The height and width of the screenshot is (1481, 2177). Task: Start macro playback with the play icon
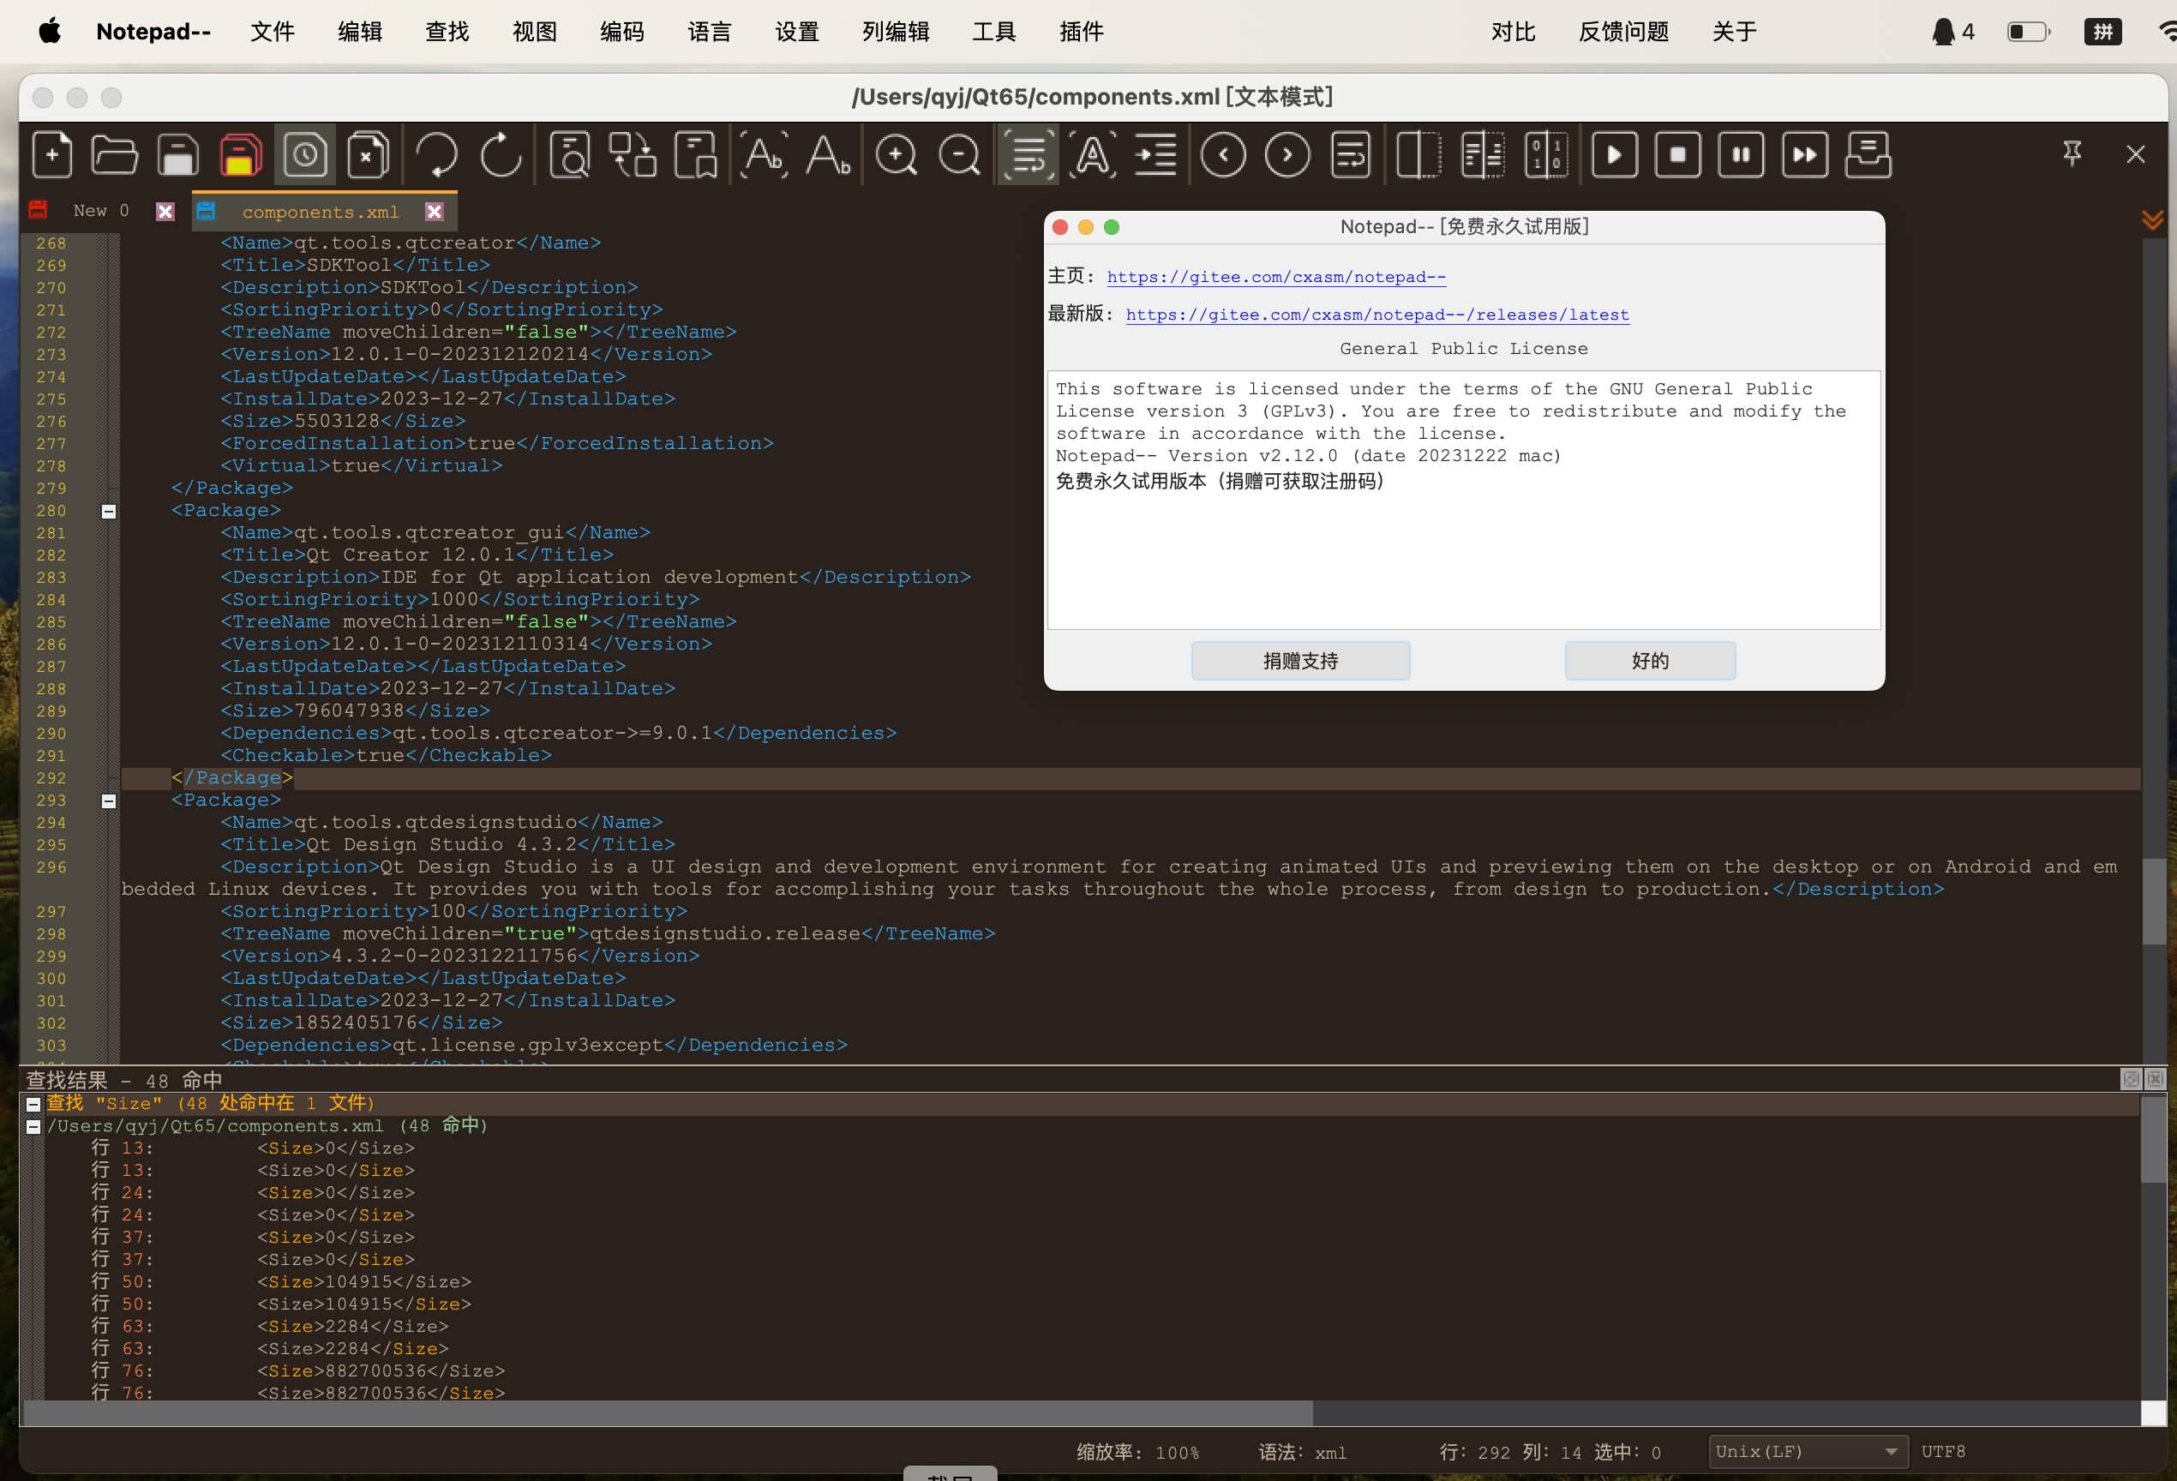tap(1613, 154)
